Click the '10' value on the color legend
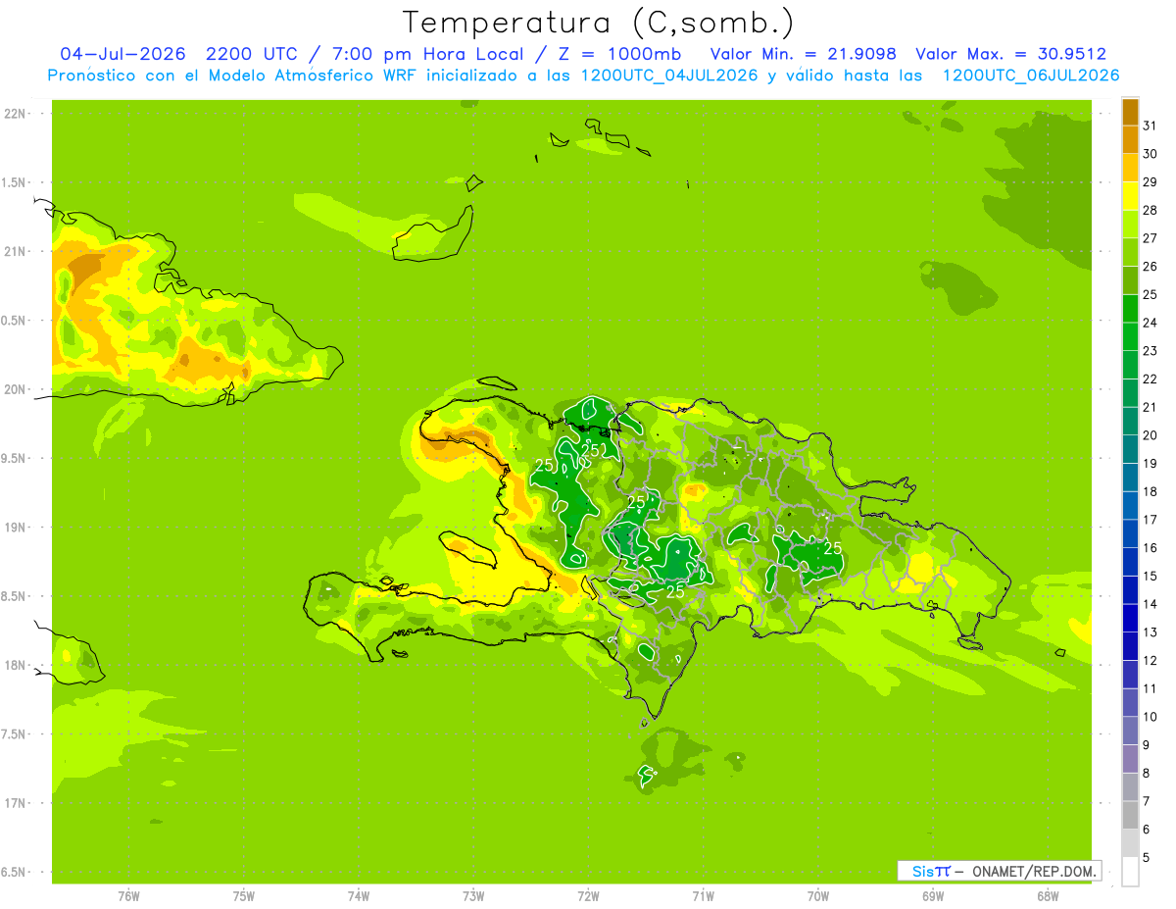The image size is (1176, 909). point(1151,717)
